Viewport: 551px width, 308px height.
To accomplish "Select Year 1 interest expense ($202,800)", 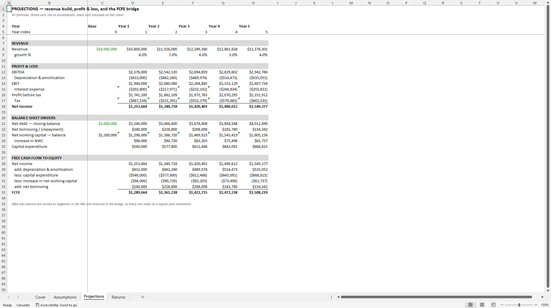I will tap(133, 89).
